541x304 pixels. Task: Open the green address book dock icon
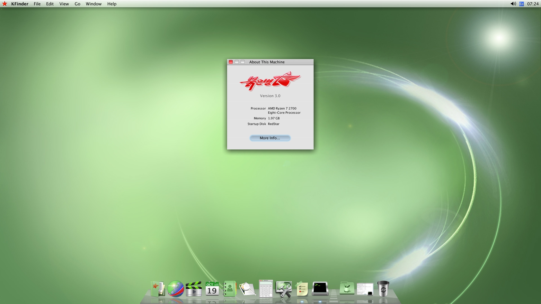[x=230, y=289]
